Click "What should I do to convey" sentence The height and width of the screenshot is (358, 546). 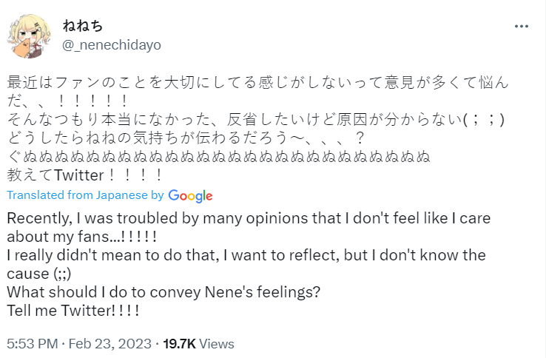163,292
